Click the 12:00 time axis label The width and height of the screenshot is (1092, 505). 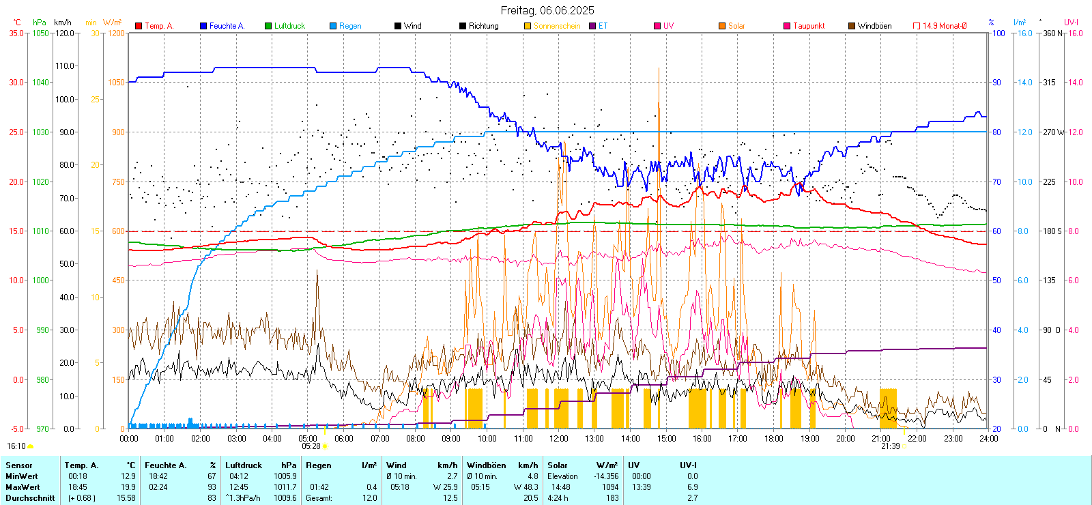(x=559, y=438)
